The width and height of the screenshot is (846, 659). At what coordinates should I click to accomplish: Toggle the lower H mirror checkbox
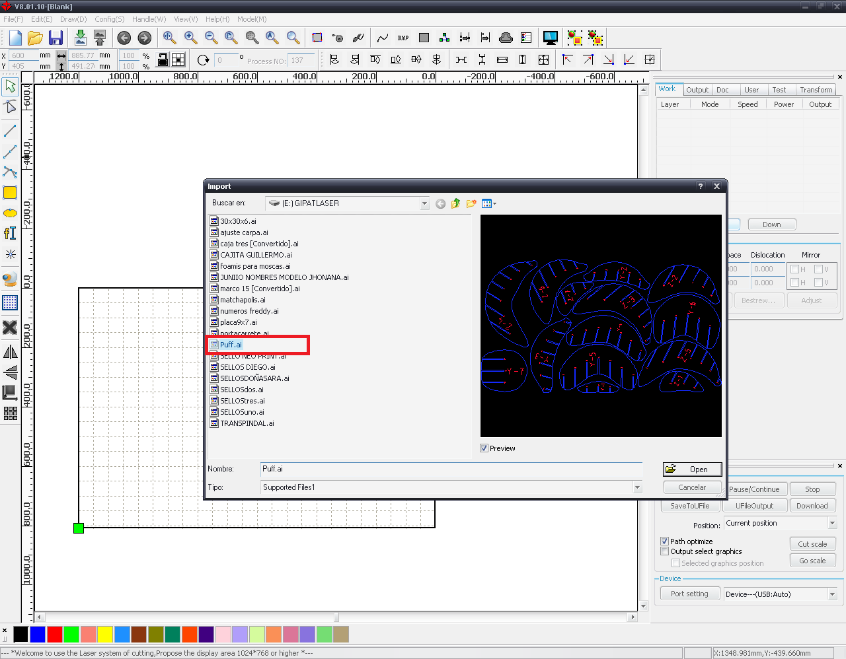795,283
